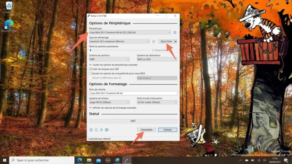Click the persistent partition size slider
The width and height of the screenshot is (292, 164).
tap(119, 50)
